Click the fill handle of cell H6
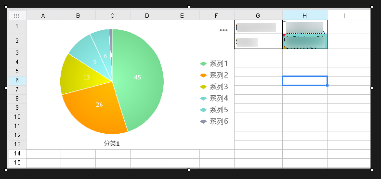The image size is (381, 179). pyautogui.click(x=328, y=86)
